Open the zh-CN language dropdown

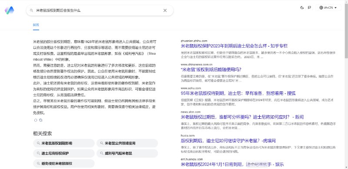328,7
